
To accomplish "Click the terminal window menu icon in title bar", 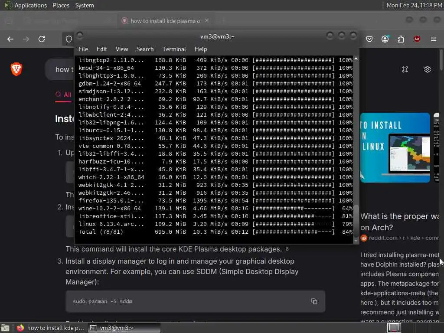I will coord(80,36).
